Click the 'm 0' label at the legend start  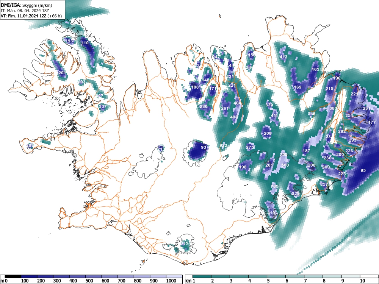click(4, 281)
